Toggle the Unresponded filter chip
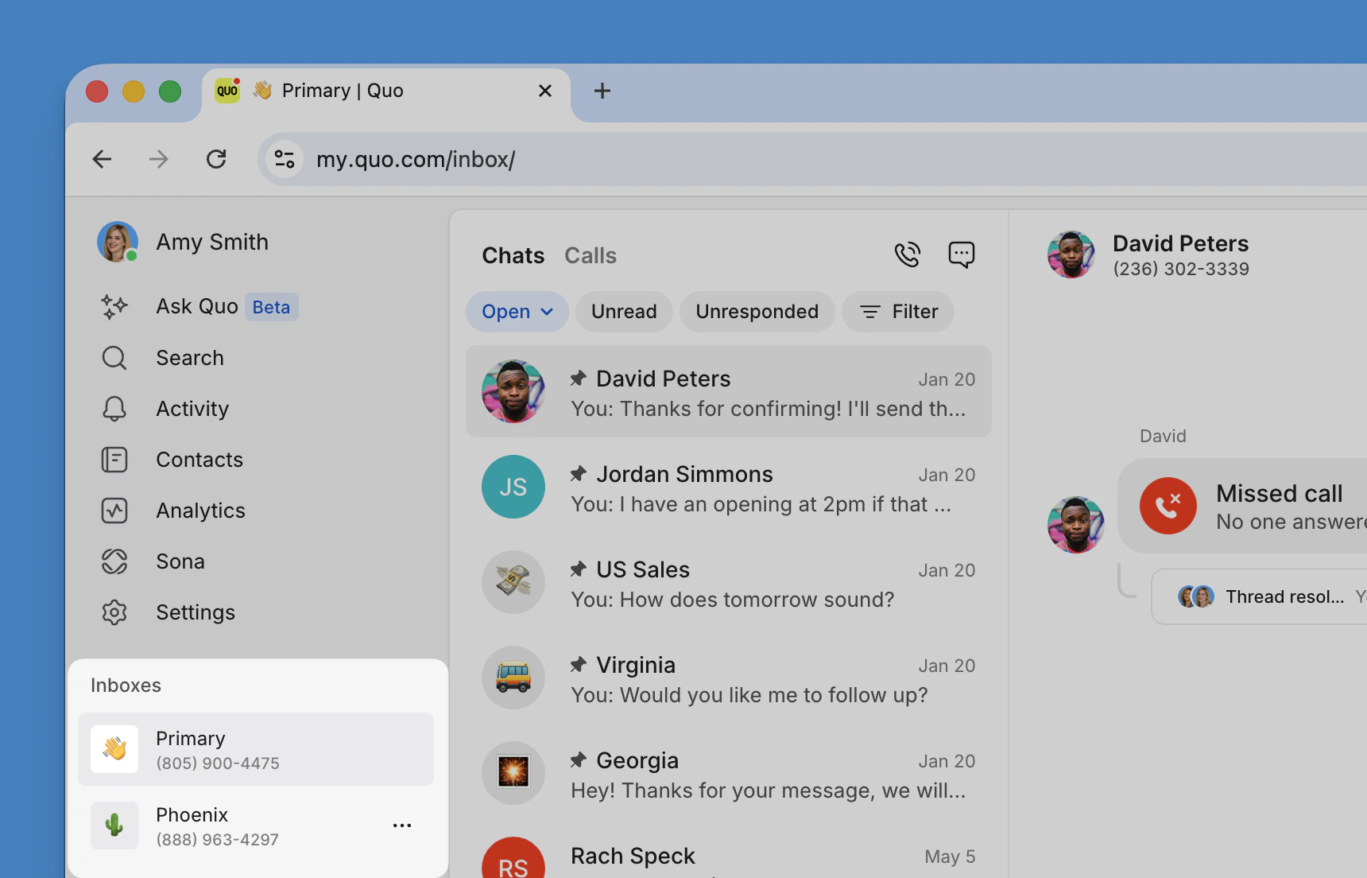This screenshot has width=1367, height=878. [x=757, y=312]
